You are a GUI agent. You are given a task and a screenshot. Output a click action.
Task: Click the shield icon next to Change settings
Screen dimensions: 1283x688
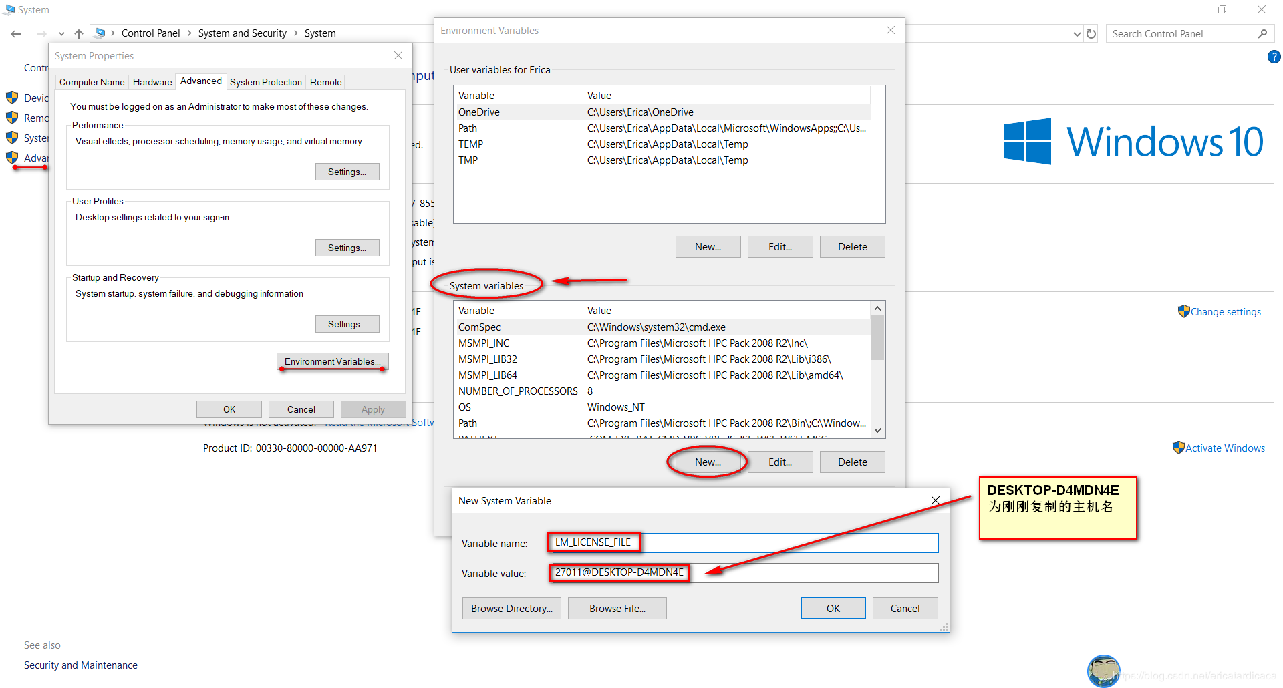point(1183,311)
